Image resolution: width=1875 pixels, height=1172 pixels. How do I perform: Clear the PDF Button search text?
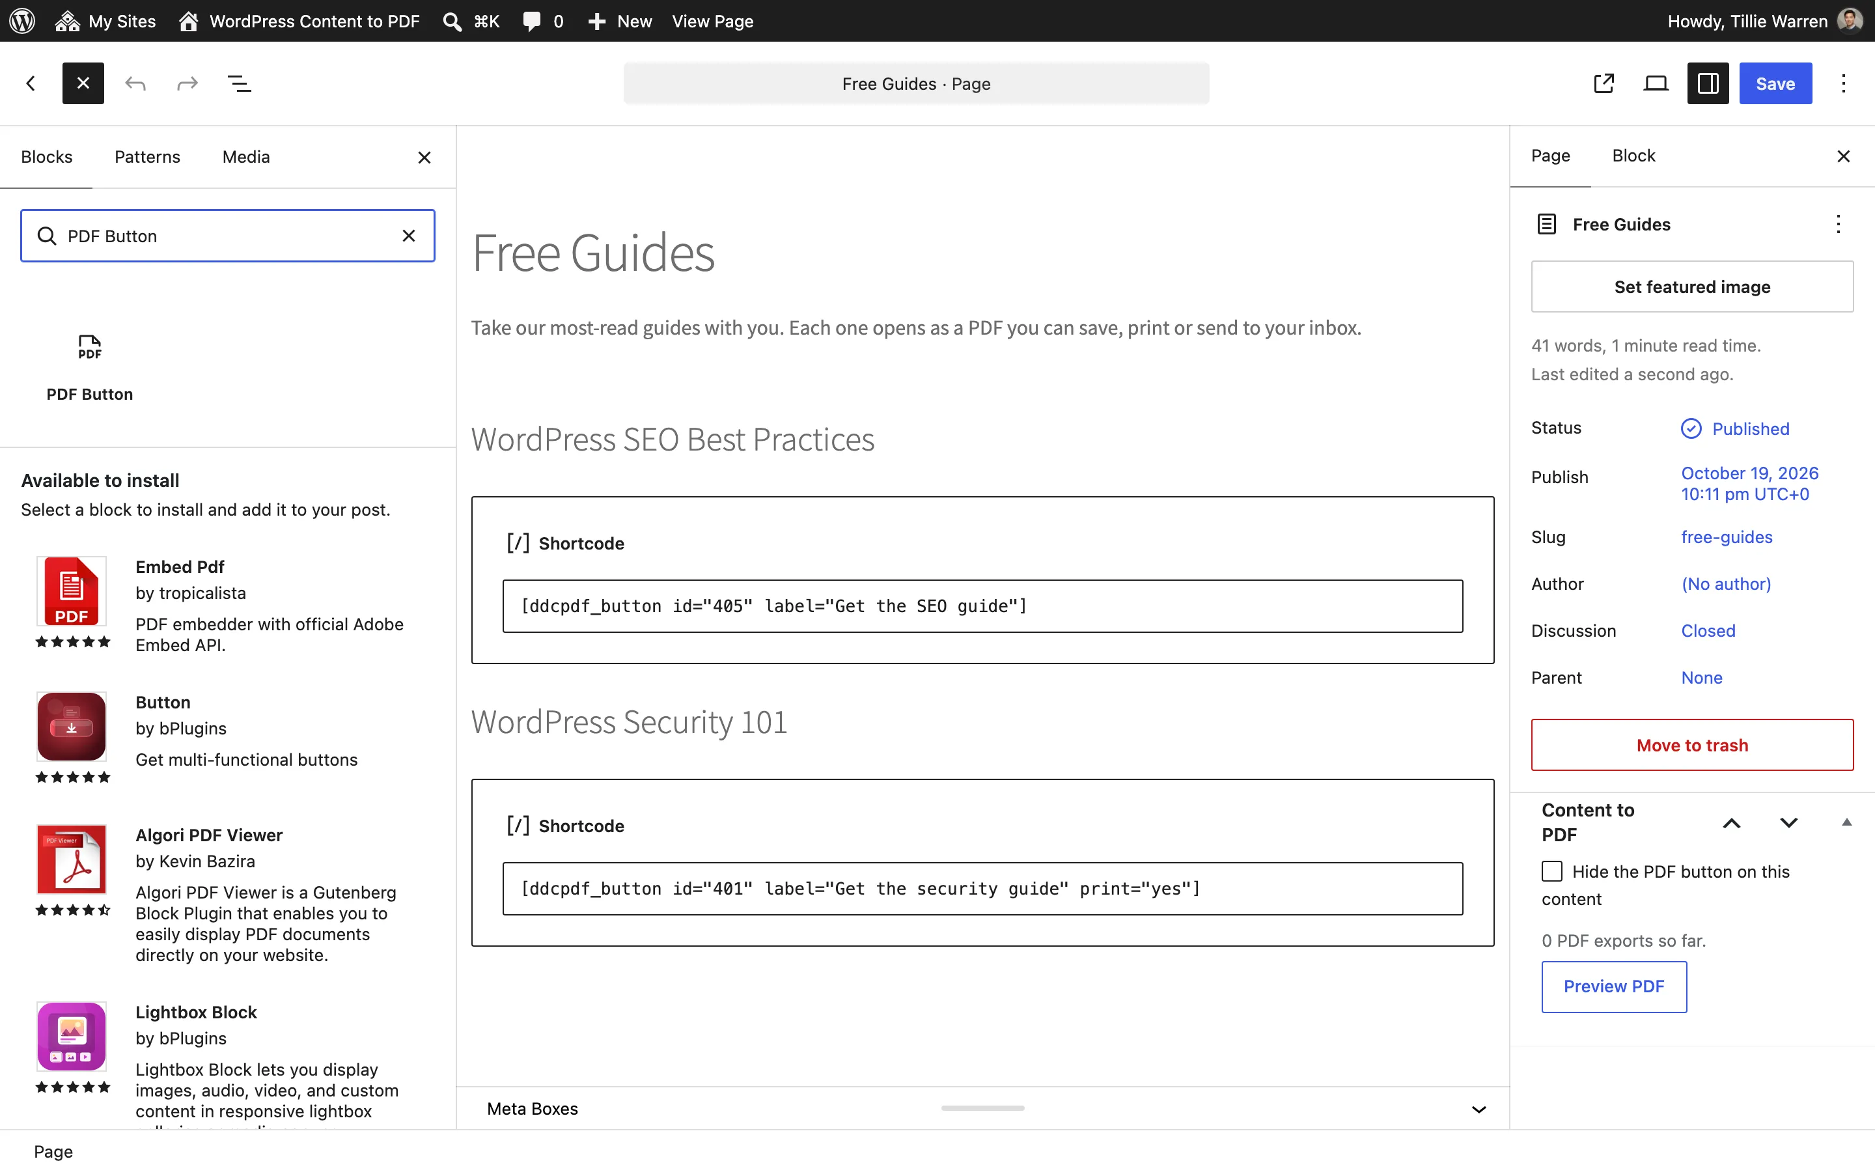(408, 236)
